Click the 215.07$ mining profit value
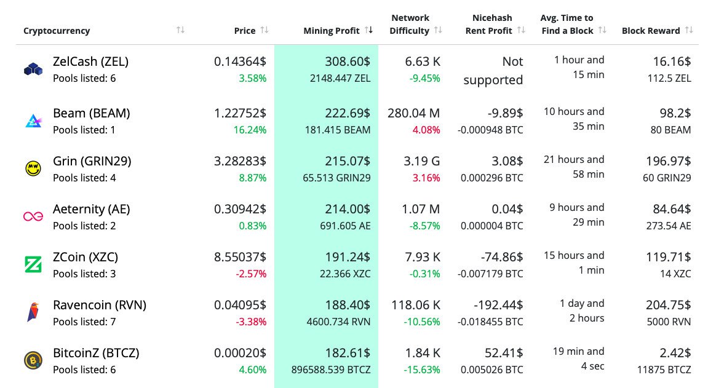This screenshot has width=716, height=388. pyautogui.click(x=348, y=161)
